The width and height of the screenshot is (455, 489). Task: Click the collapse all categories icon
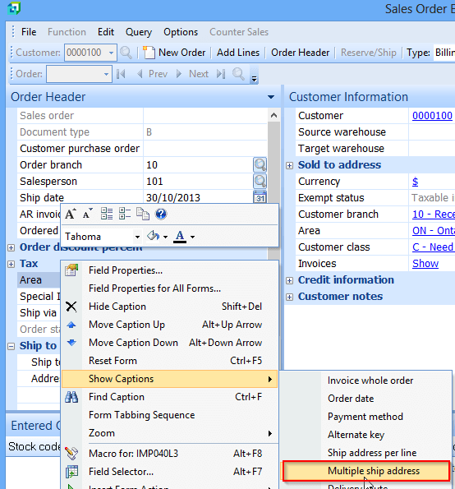[x=125, y=214]
